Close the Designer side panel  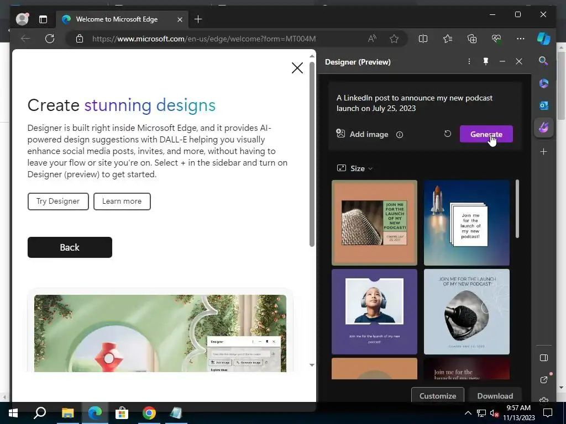[x=519, y=62]
